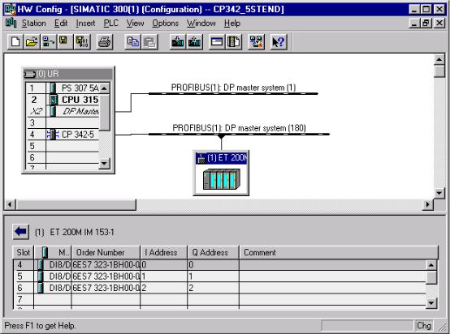Click station view horizontal scroll left arrow
The image size is (450, 334).
pos(10,204)
